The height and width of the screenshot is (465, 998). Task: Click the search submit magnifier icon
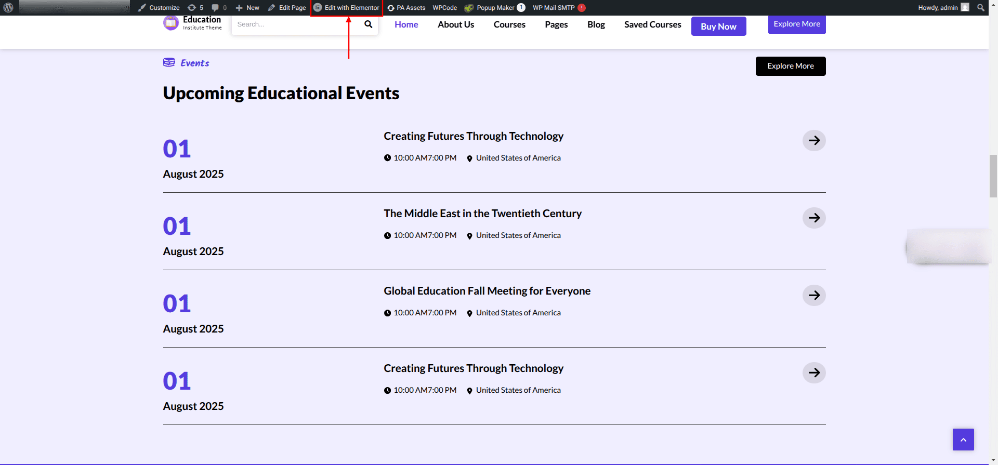[x=369, y=24]
